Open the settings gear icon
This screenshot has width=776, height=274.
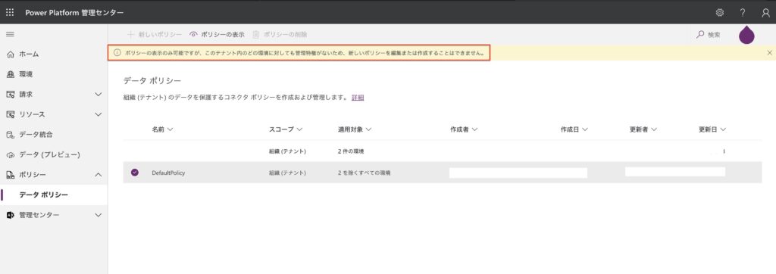(720, 12)
